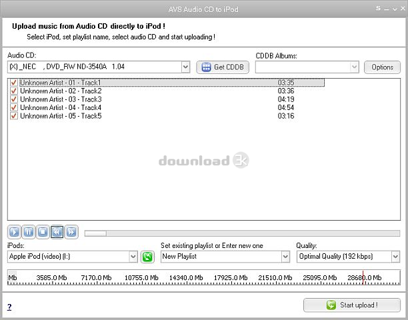Disable the Track5 checkbox
Viewport: 408px width, 320px height.
click(14, 116)
